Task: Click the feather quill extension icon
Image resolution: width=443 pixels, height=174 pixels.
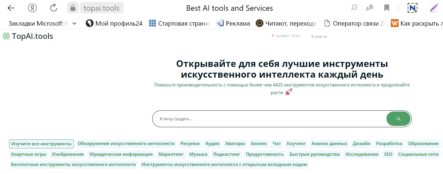Action: click(x=434, y=8)
